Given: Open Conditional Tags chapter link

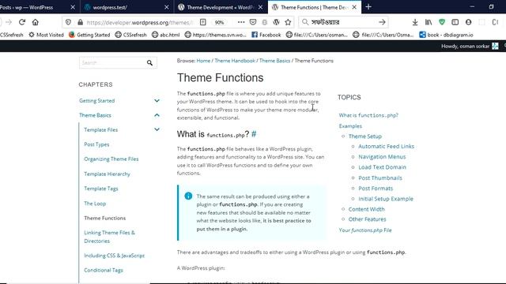Looking at the screenshot, I should 104,270.
